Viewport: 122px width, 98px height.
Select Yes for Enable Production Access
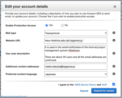[47, 25]
